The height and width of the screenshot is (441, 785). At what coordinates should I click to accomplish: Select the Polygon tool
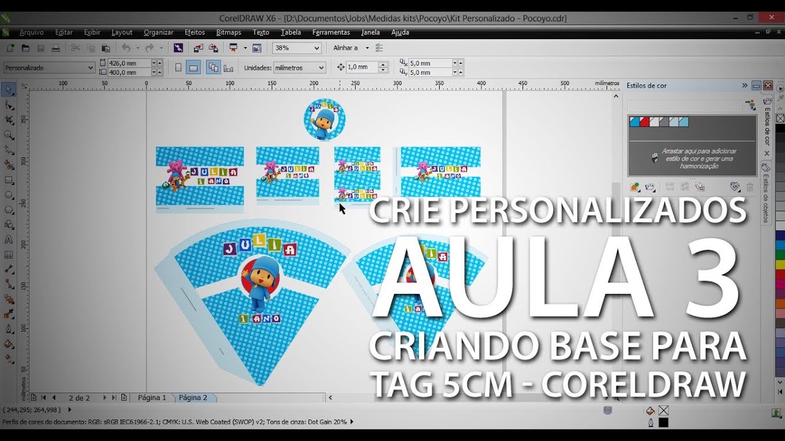[x=9, y=209]
